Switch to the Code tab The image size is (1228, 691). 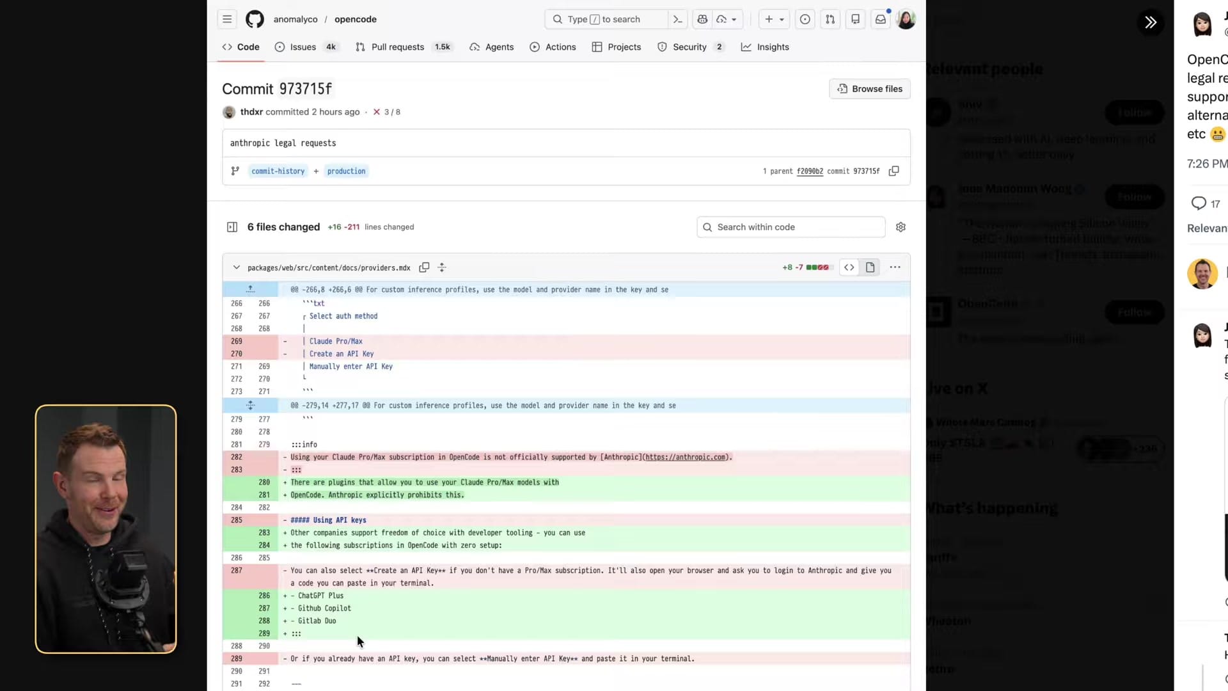[241, 47]
